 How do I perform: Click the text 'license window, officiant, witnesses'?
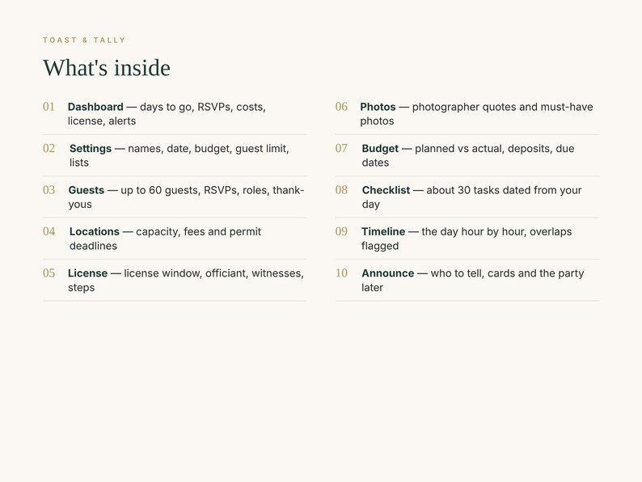click(x=213, y=273)
